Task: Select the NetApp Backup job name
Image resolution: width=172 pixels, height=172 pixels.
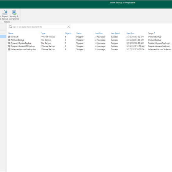Action: pos(18,40)
